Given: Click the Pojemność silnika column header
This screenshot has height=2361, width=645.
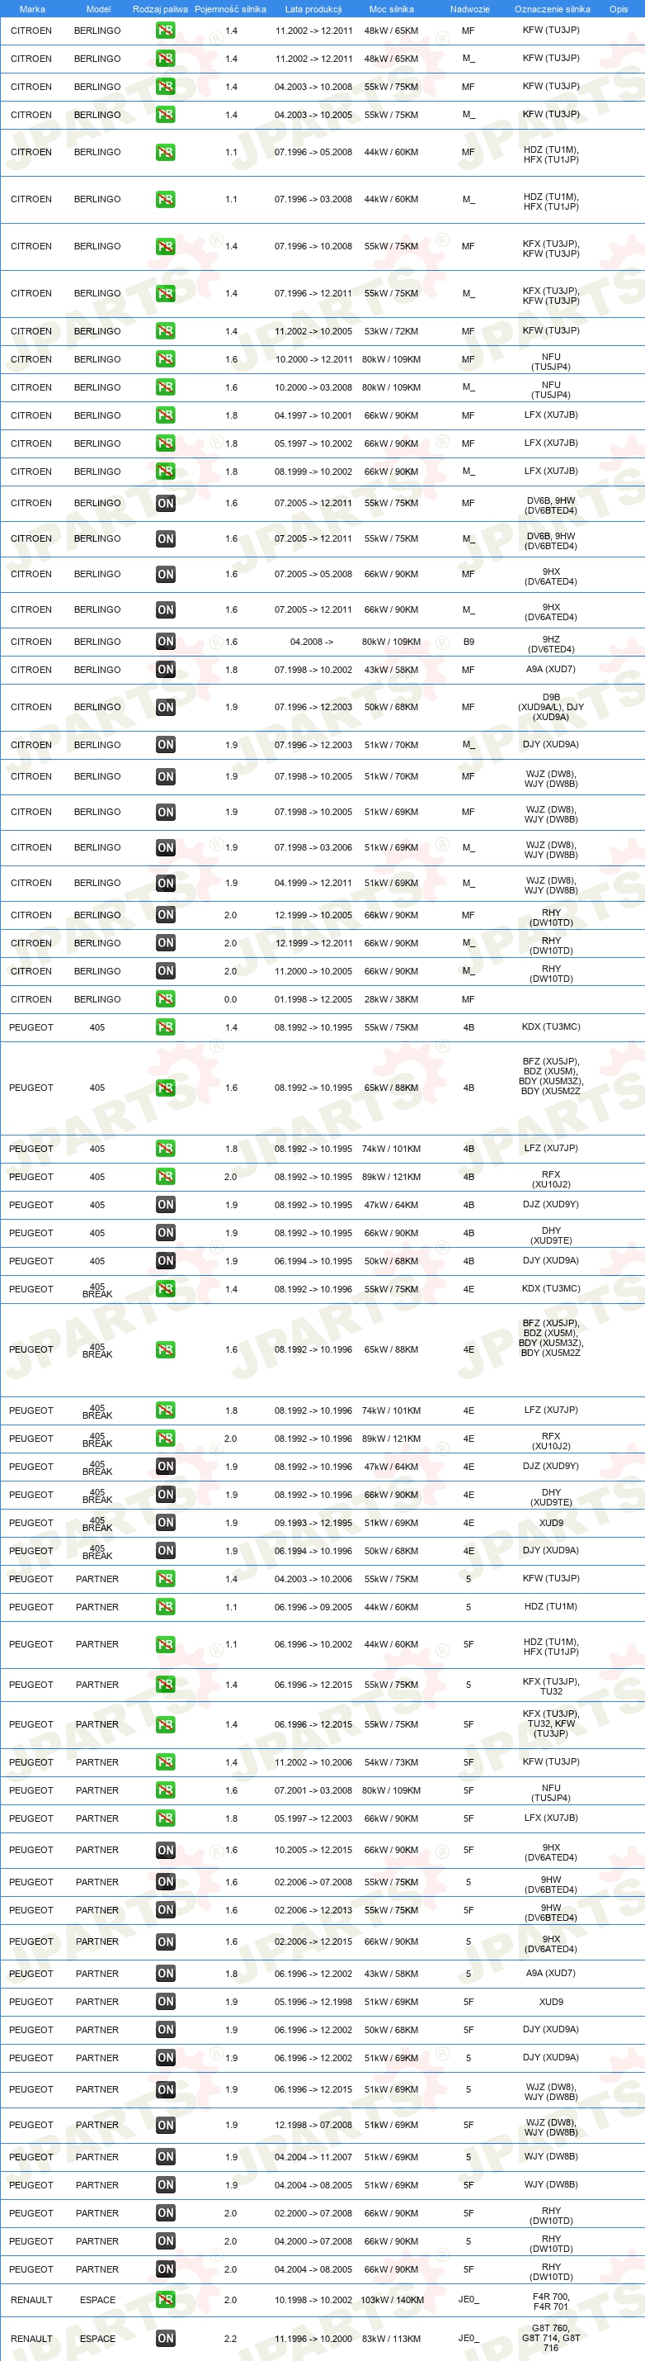Looking at the screenshot, I should pos(231,9).
